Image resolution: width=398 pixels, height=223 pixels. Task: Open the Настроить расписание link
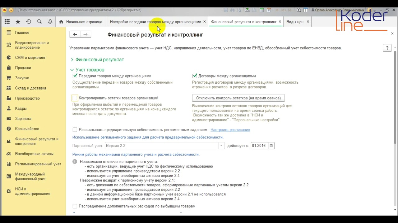click(230, 130)
